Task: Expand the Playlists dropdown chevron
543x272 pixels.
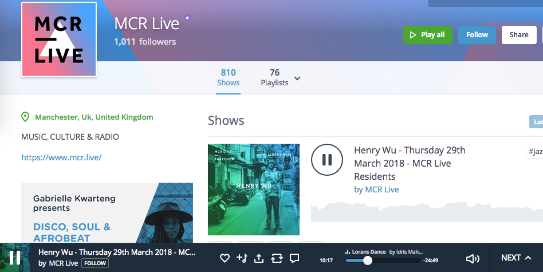Action: tap(297, 78)
